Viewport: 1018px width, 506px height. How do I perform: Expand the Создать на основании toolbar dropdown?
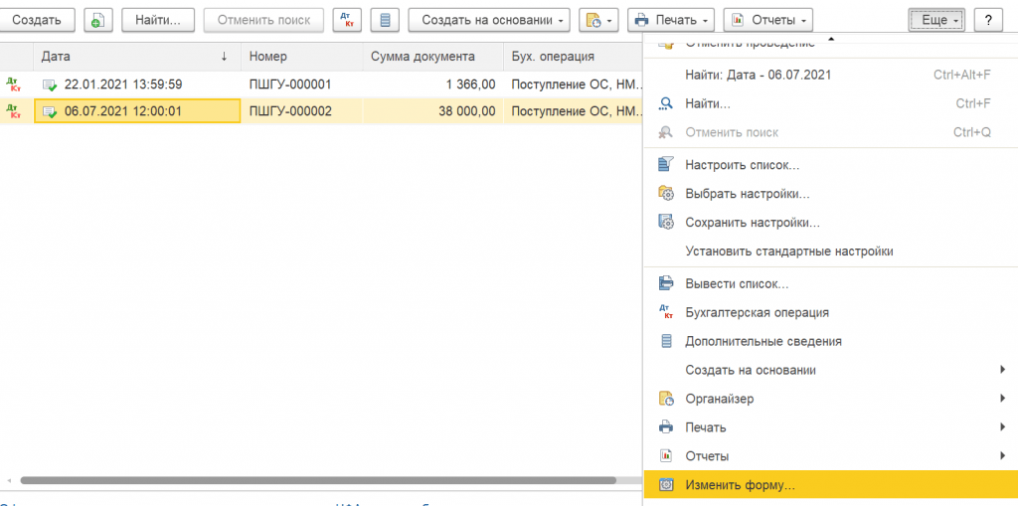click(x=489, y=20)
